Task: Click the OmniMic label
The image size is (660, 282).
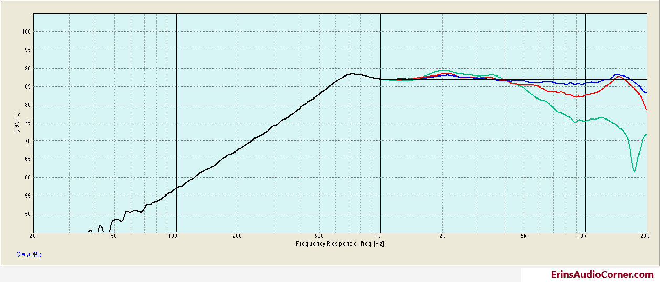Action: pyautogui.click(x=29, y=255)
